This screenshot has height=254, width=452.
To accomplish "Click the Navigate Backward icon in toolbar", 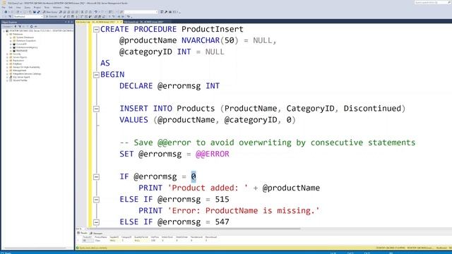I will [x=6, y=12].
